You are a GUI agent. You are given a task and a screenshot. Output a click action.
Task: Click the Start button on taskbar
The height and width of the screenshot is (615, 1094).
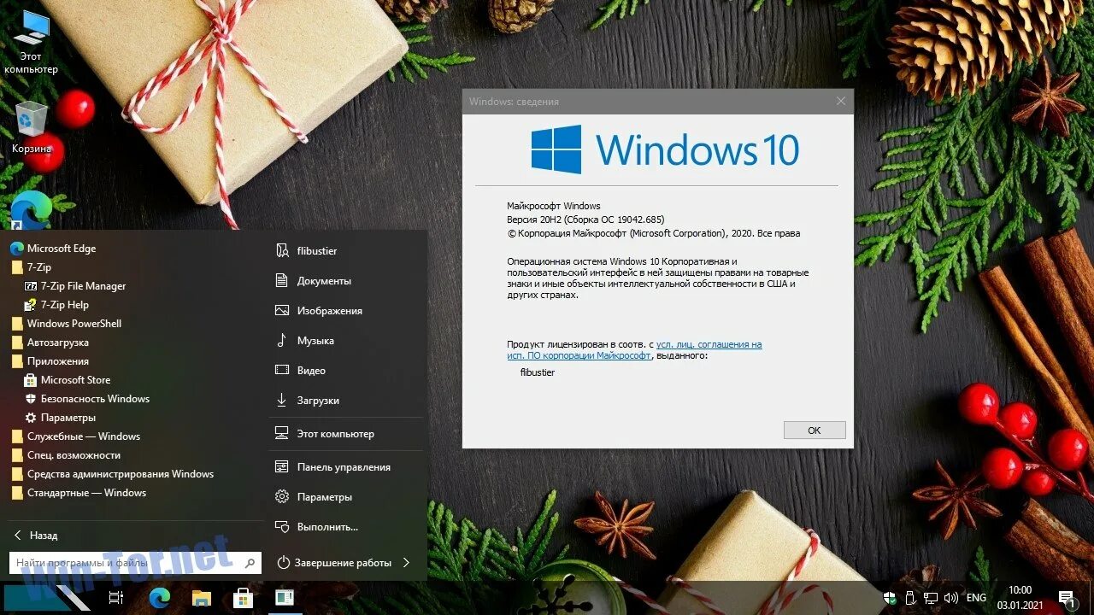pyautogui.click(x=48, y=598)
